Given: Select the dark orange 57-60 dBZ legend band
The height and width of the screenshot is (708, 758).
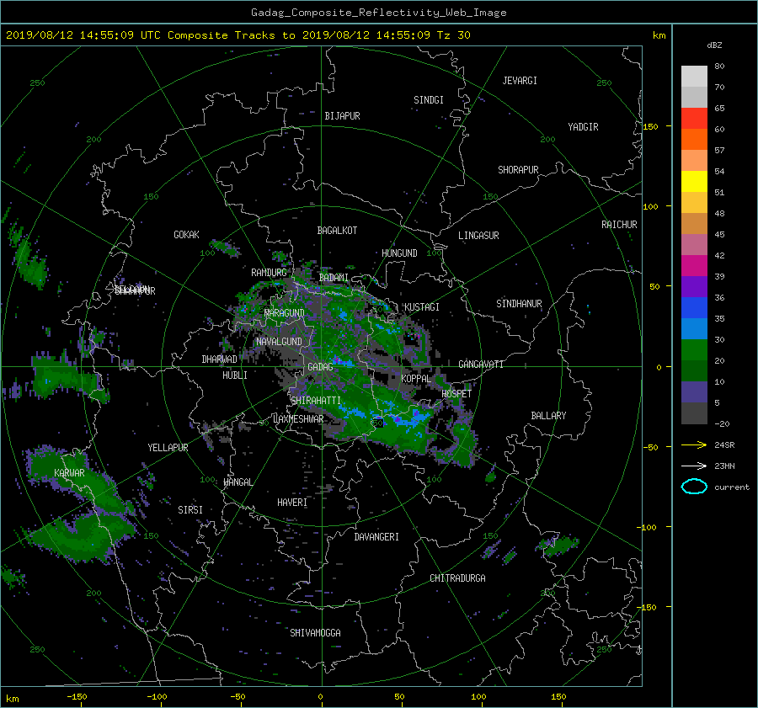Looking at the screenshot, I should 694,139.
